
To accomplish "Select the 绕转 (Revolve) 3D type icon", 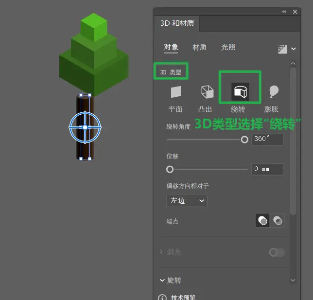I will click(240, 92).
